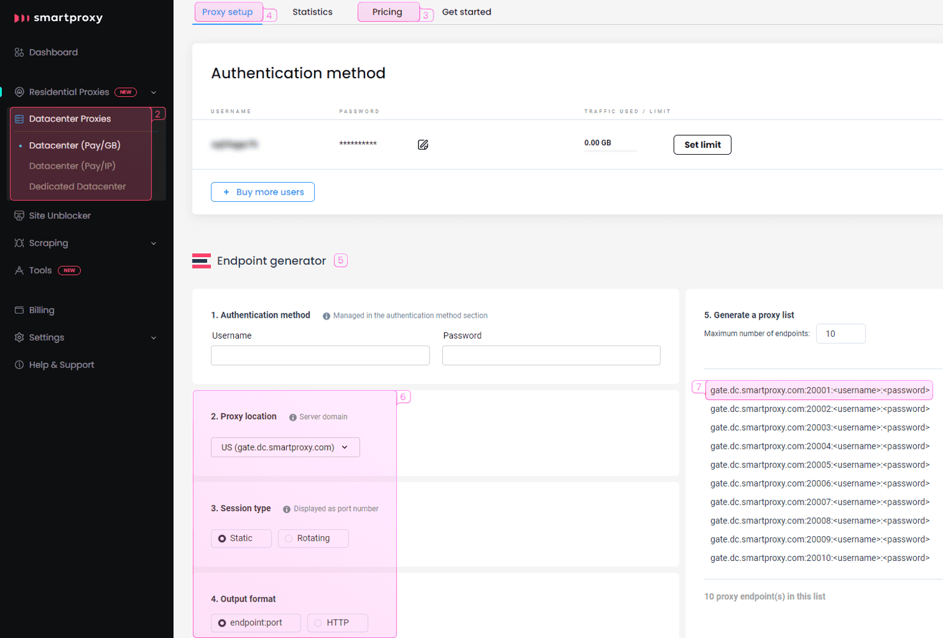Open Billing page
This screenshot has height=638, width=943.
[x=41, y=310]
